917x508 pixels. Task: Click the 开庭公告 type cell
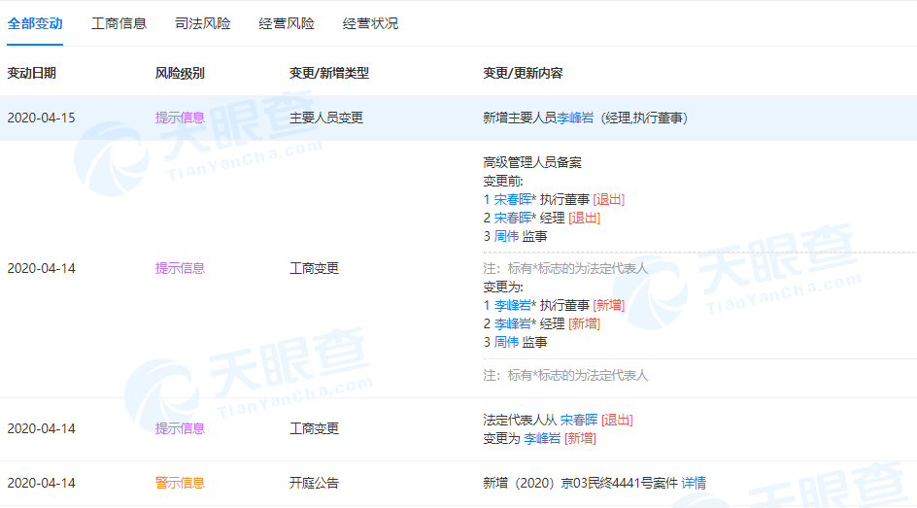(x=314, y=483)
